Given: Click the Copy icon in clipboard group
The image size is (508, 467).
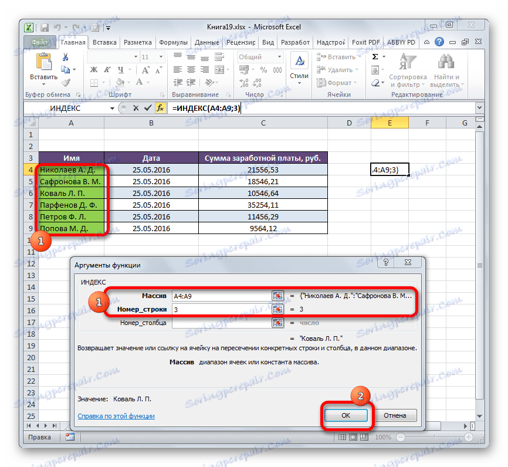Looking at the screenshot, I should pyautogui.click(x=66, y=69).
